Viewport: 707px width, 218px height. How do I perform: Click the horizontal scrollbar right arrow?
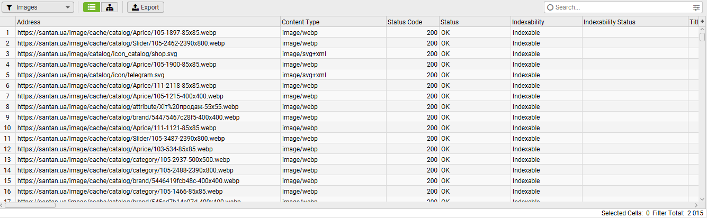[696, 205]
